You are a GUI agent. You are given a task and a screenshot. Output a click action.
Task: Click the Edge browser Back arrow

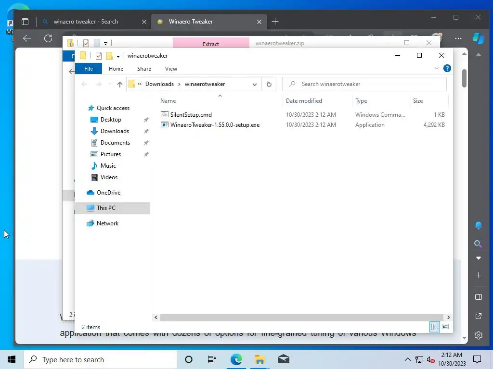27,38
